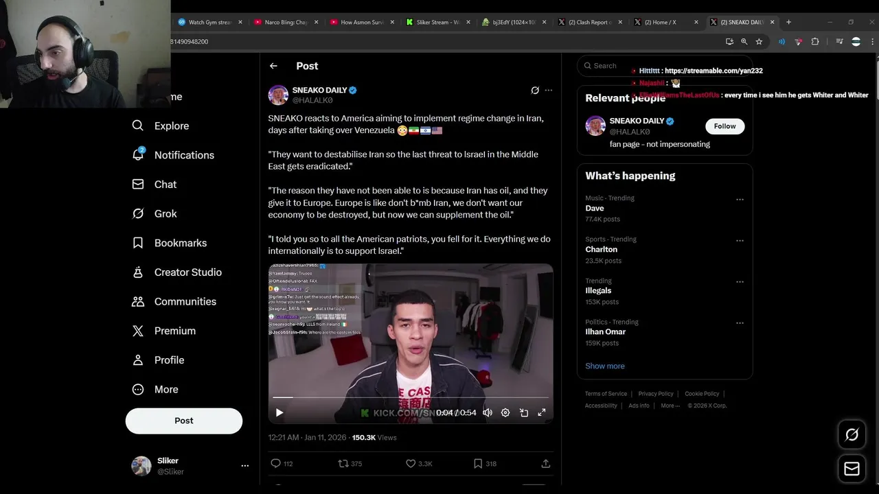Click the install app icon in address bar

click(x=729, y=42)
